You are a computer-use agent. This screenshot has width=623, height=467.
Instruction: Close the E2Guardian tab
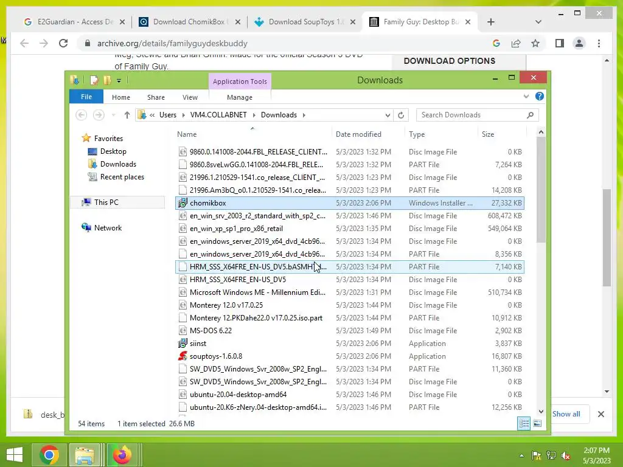point(122,22)
